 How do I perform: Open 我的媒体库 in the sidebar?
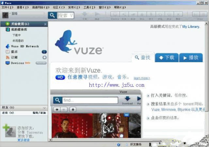point(19,29)
